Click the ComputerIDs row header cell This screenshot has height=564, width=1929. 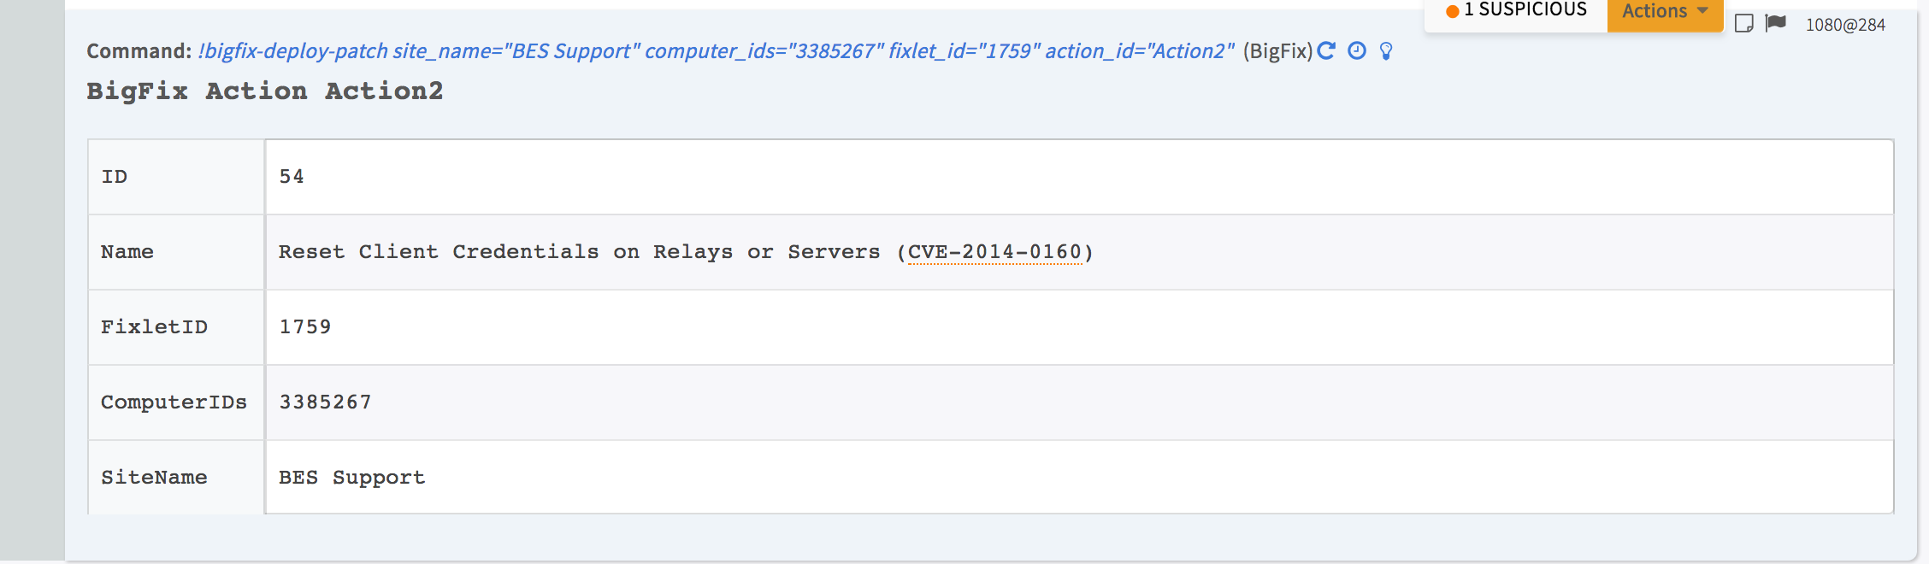(174, 402)
